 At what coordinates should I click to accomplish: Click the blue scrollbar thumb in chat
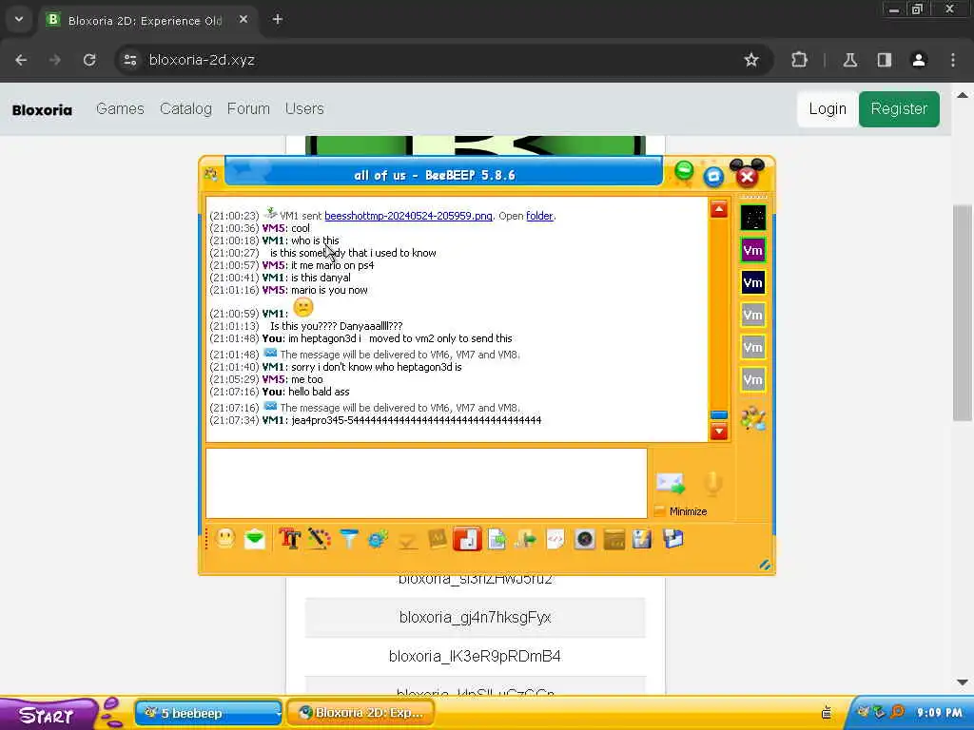(x=719, y=414)
